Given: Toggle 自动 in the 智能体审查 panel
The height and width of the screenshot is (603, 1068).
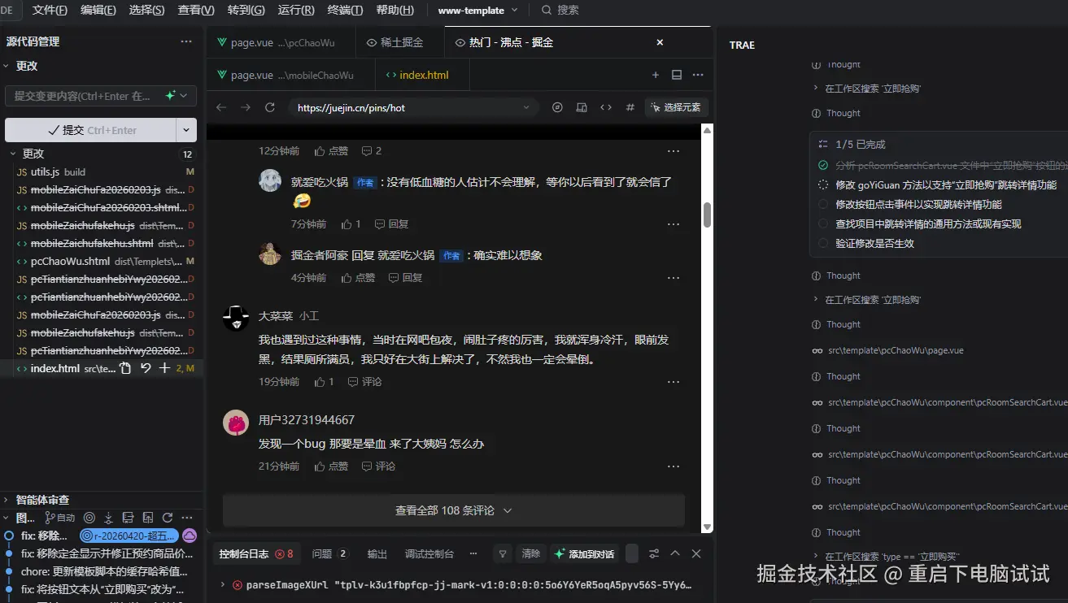Looking at the screenshot, I should pos(59,517).
